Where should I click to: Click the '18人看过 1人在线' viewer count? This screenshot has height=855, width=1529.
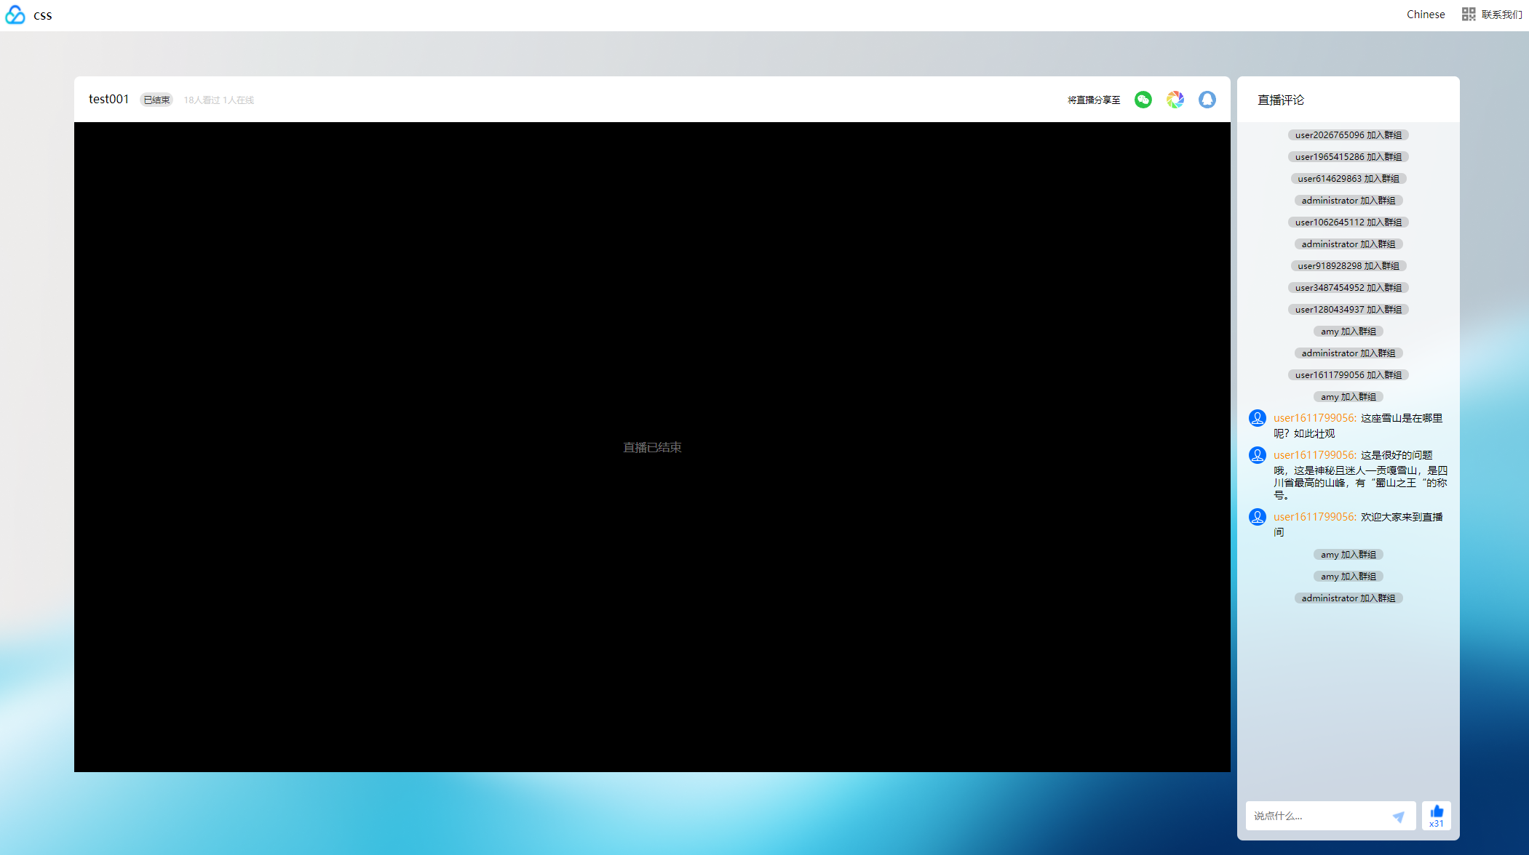tap(218, 100)
